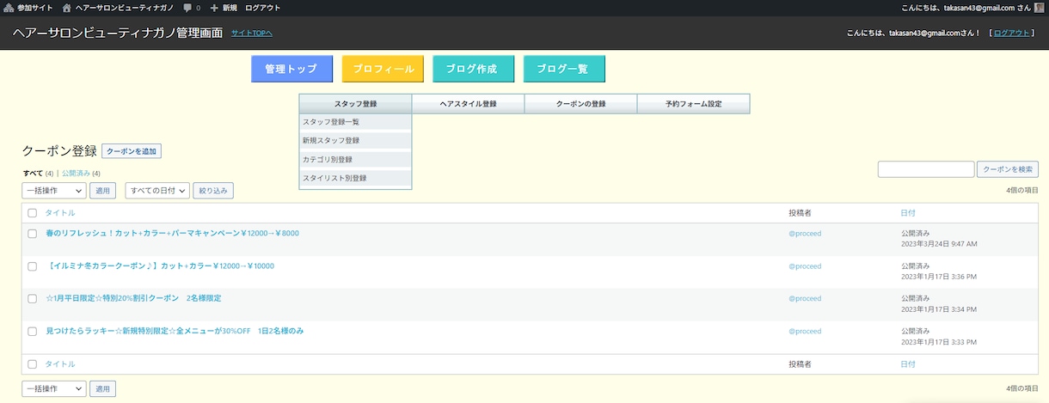Click the クーポンを追加 button
The width and height of the screenshot is (1049, 403).
[x=132, y=151]
